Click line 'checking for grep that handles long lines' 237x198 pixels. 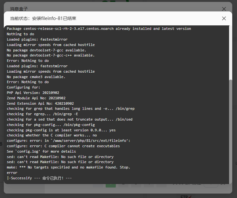click(x=70, y=109)
